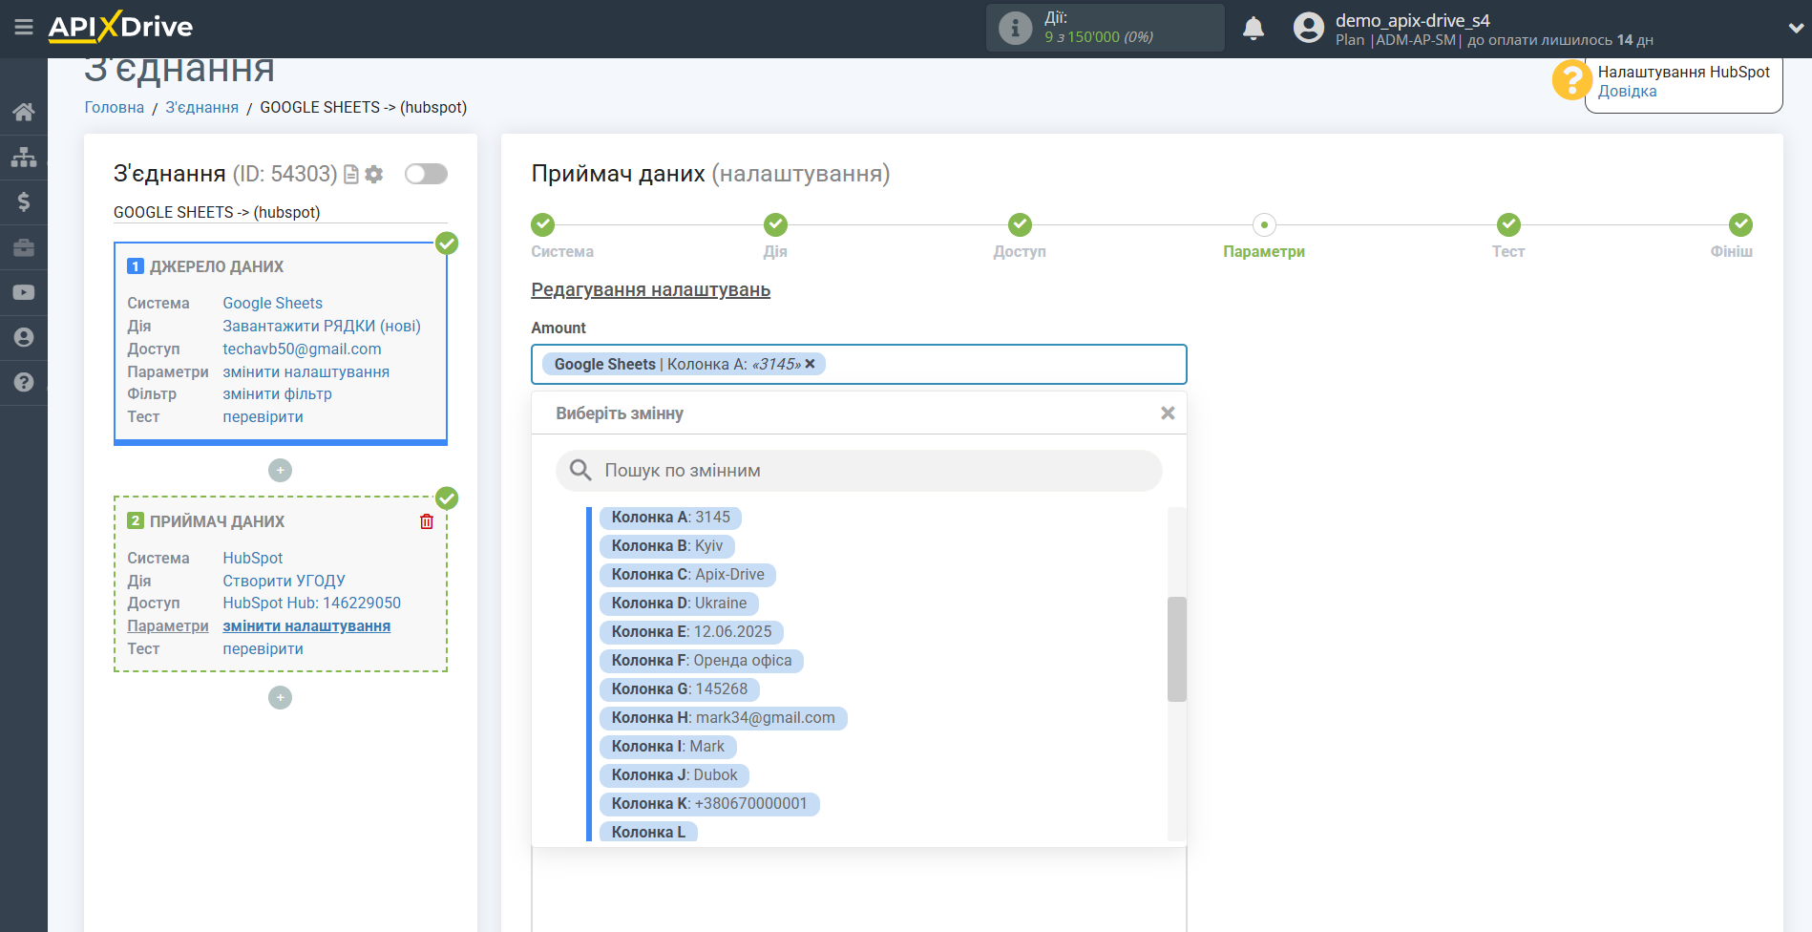1812x932 pixels.
Task: Select variable Колонка A: 3145
Action: pos(670,518)
